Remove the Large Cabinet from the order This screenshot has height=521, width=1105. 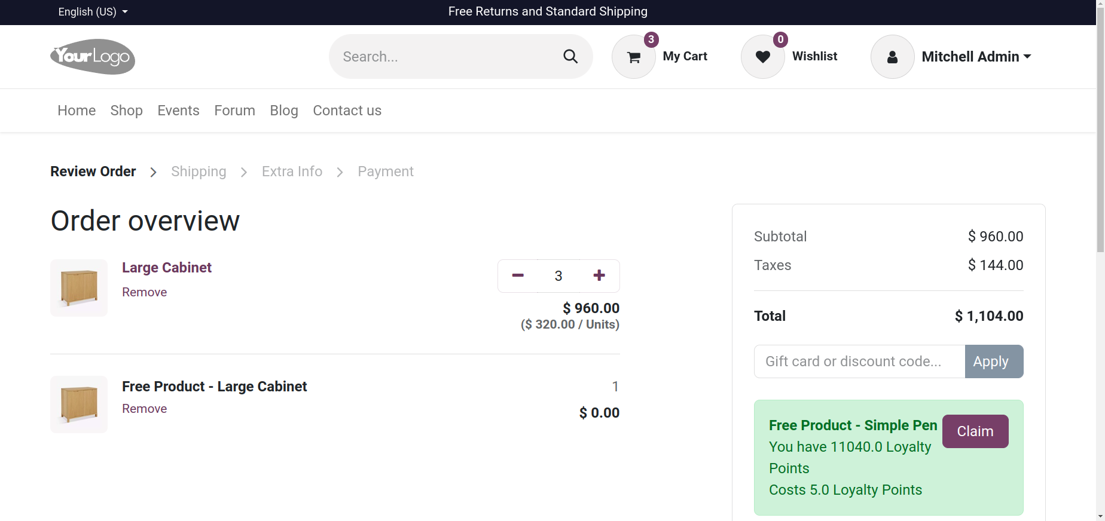point(144,292)
